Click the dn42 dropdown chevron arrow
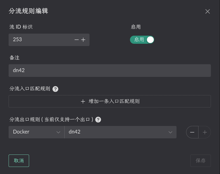Screen dimensions: 220x174 click(x=170, y=132)
